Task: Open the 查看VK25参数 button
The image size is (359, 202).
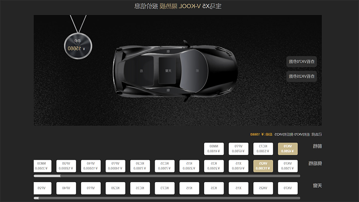Action: pyautogui.click(x=302, y=76)
